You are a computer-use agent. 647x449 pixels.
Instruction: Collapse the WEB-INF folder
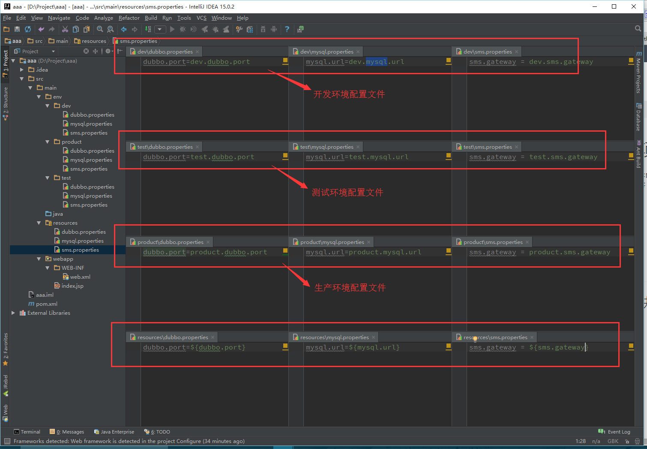point(48,268)
